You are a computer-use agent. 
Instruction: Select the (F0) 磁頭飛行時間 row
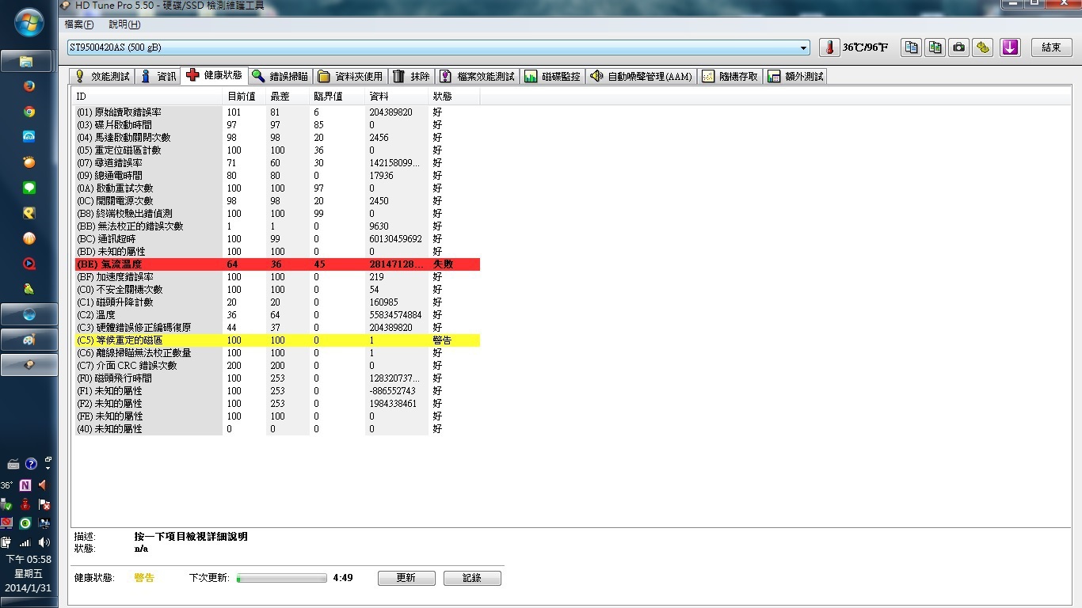tap(277, 378)
